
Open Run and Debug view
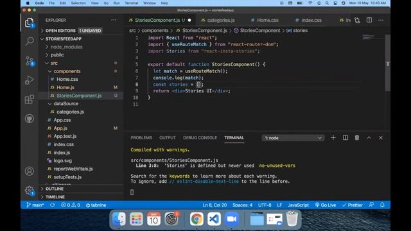pos(30,80)
